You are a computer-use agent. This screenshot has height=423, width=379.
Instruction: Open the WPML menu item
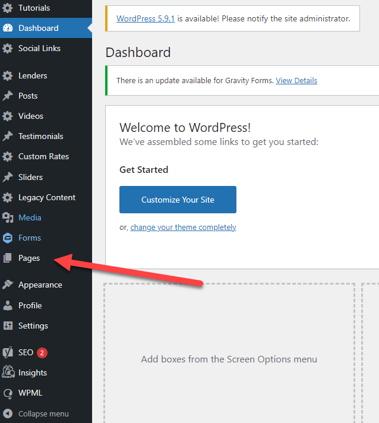pyautogui.click(x=46, y=393)
